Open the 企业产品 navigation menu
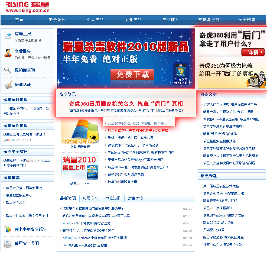Screen dimensions: 267x255 pos(133,20)
